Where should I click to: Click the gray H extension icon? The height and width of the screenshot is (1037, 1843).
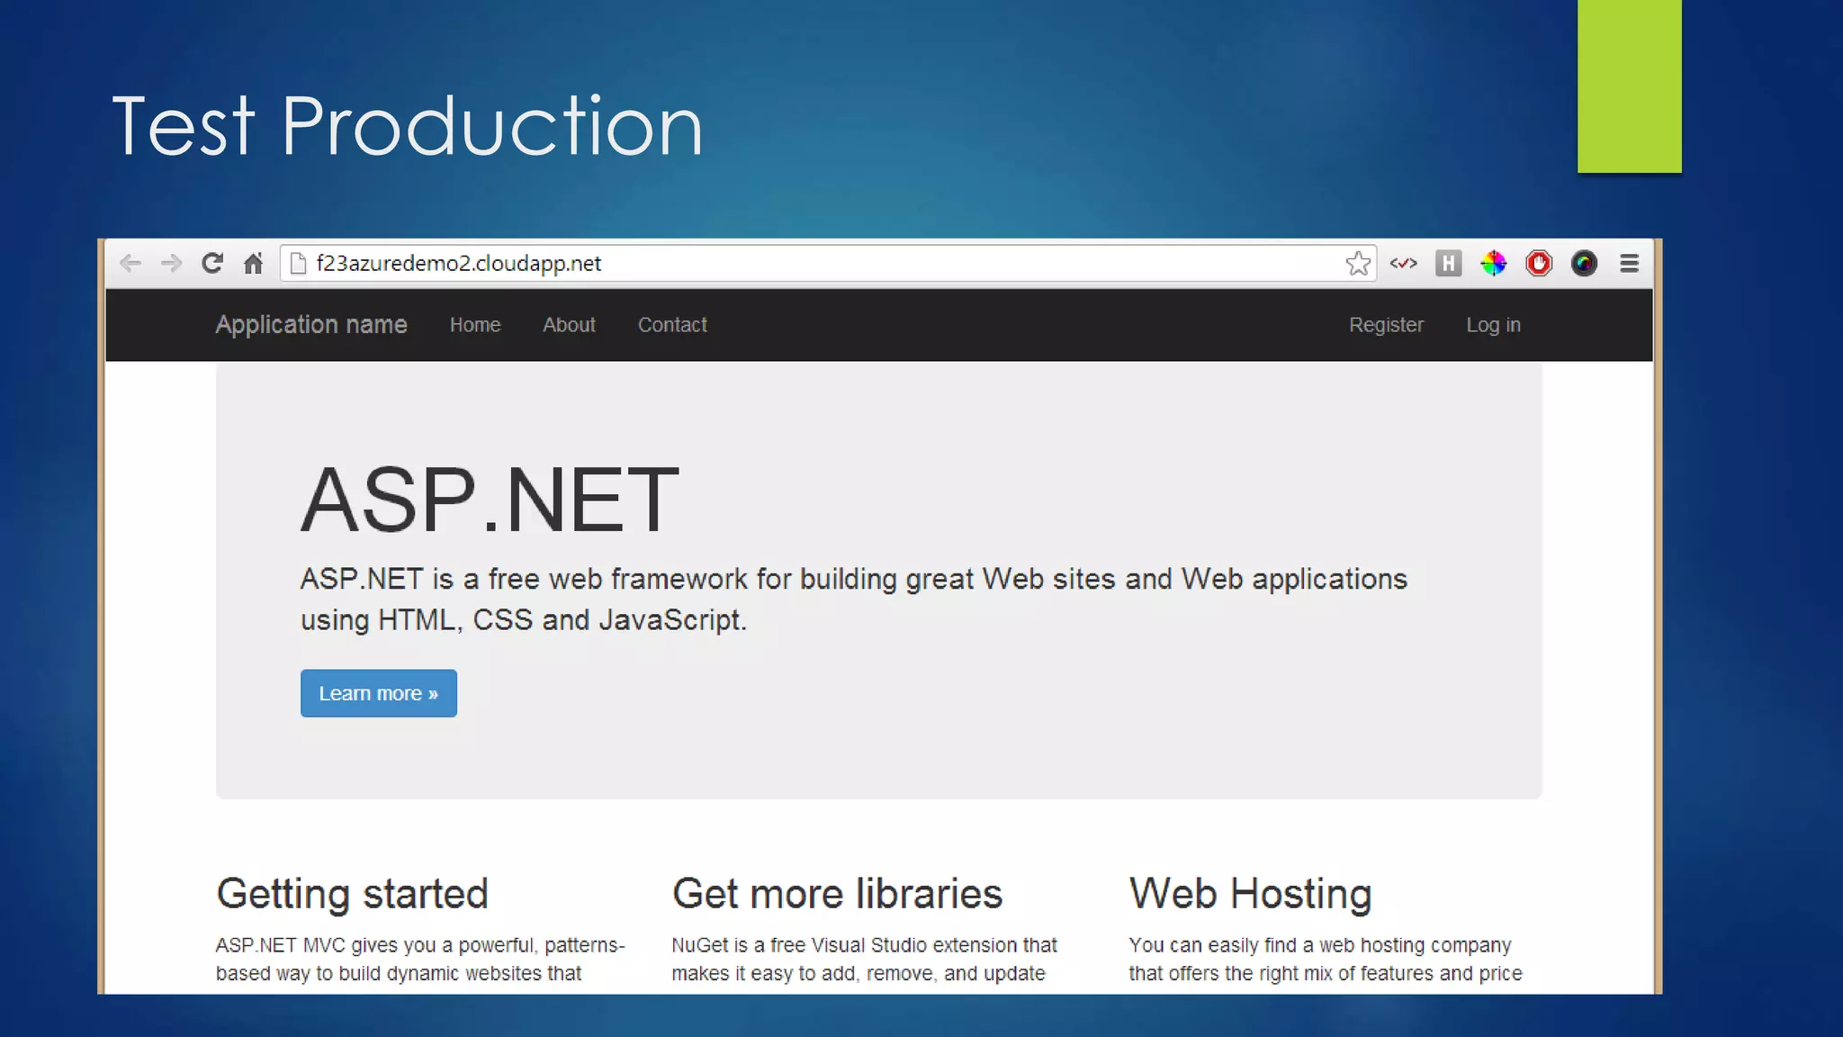pos(1448,263)
